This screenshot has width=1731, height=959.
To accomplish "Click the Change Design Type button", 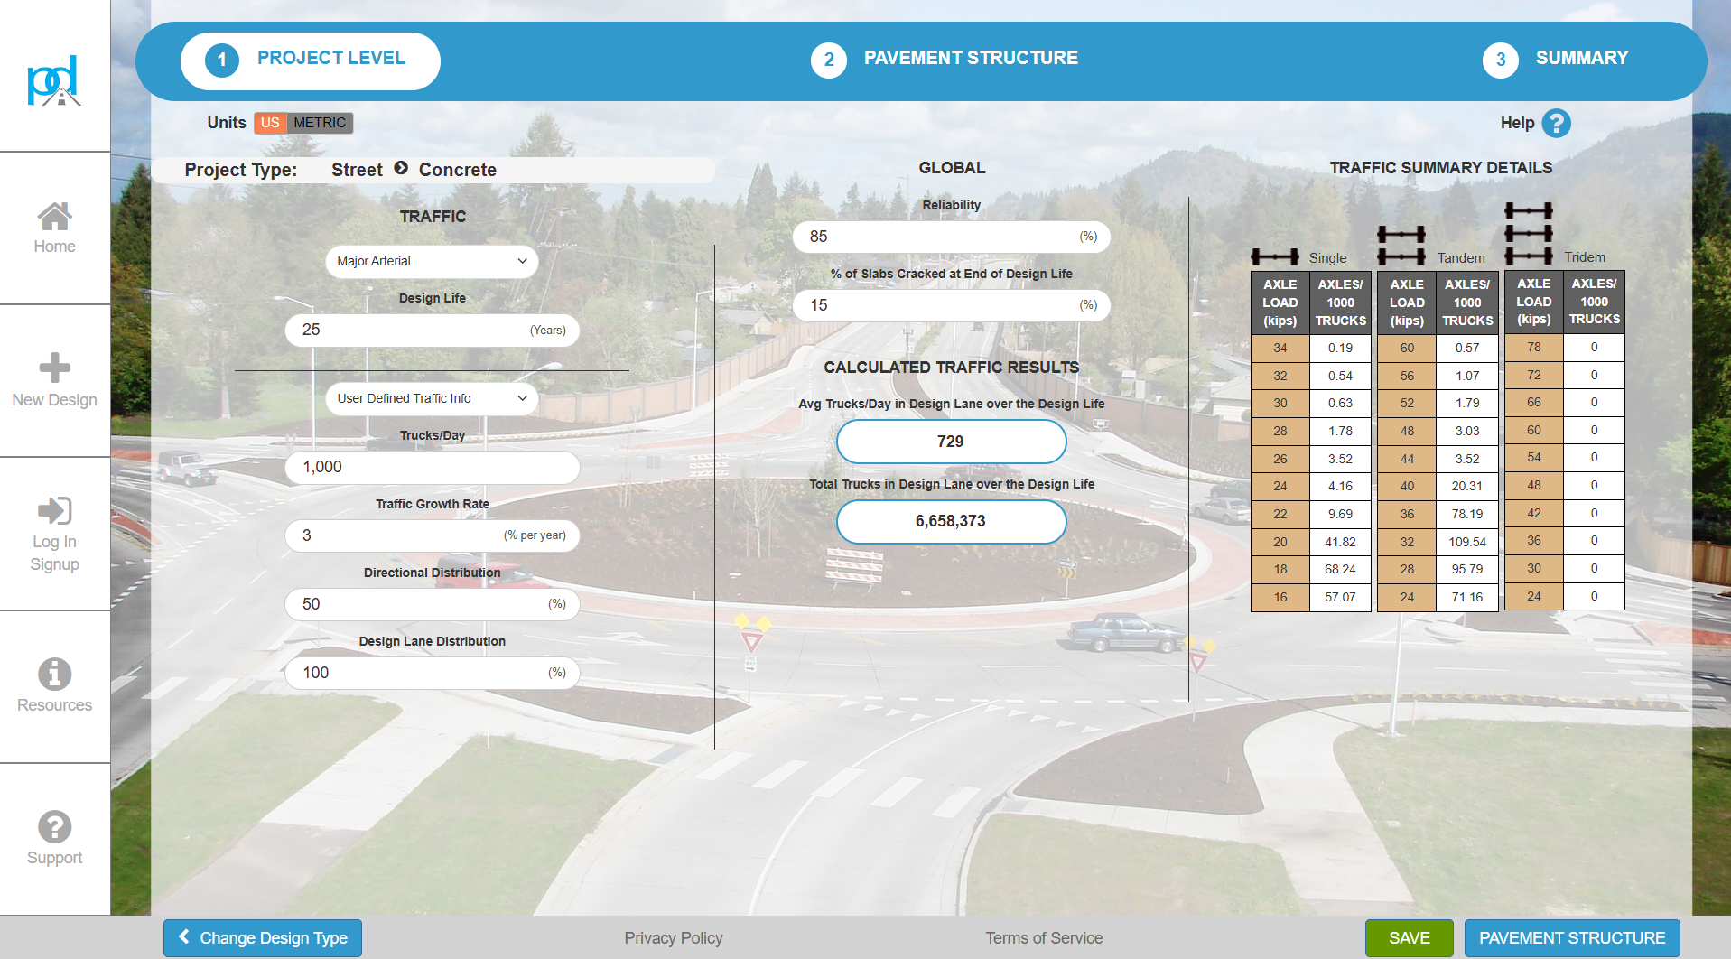I will [263, 938].
